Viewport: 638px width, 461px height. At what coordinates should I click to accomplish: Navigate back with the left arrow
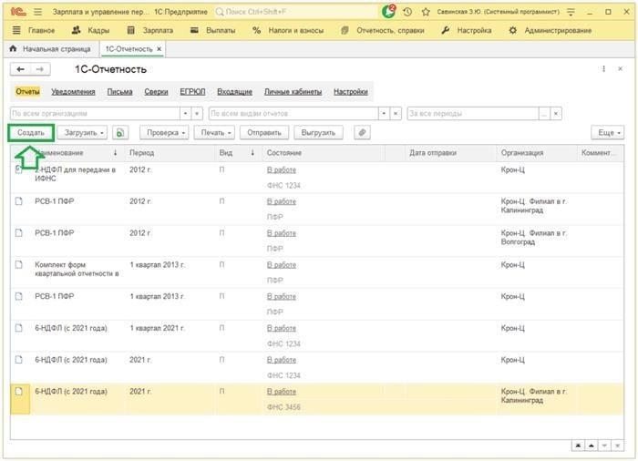[x=20, y=69]
